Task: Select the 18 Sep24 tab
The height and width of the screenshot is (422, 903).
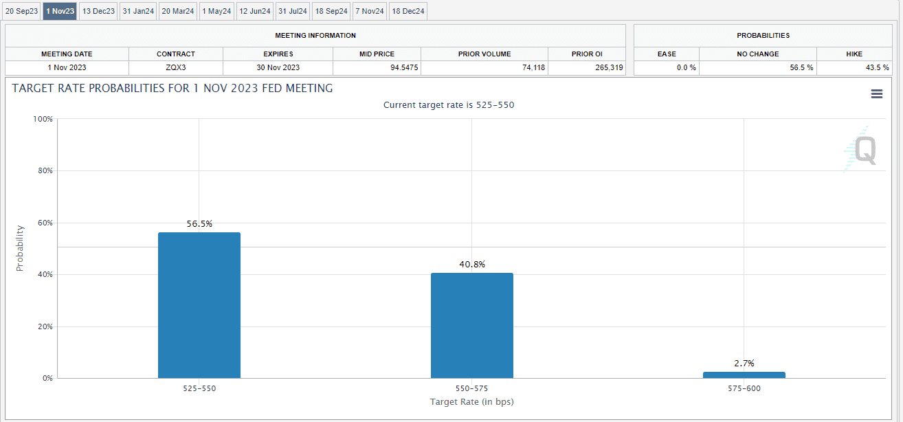Action: pos(331,11)
